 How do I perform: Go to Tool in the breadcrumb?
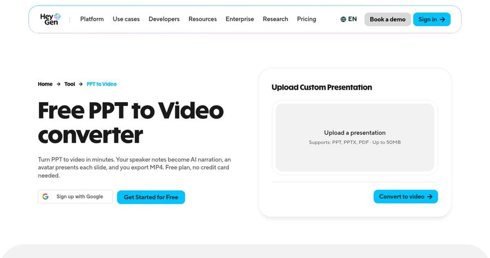pos(70,84)
